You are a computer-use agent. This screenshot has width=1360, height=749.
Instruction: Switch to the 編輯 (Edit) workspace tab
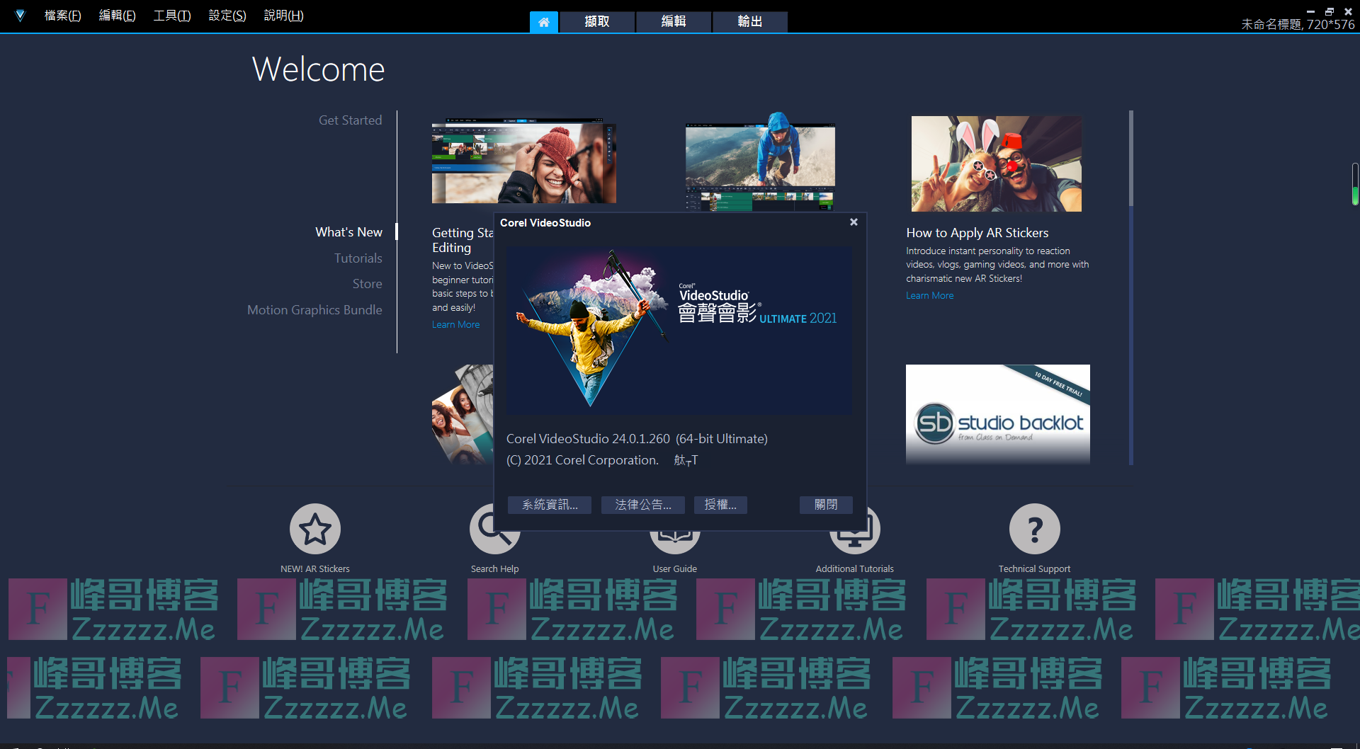point(673,22)
